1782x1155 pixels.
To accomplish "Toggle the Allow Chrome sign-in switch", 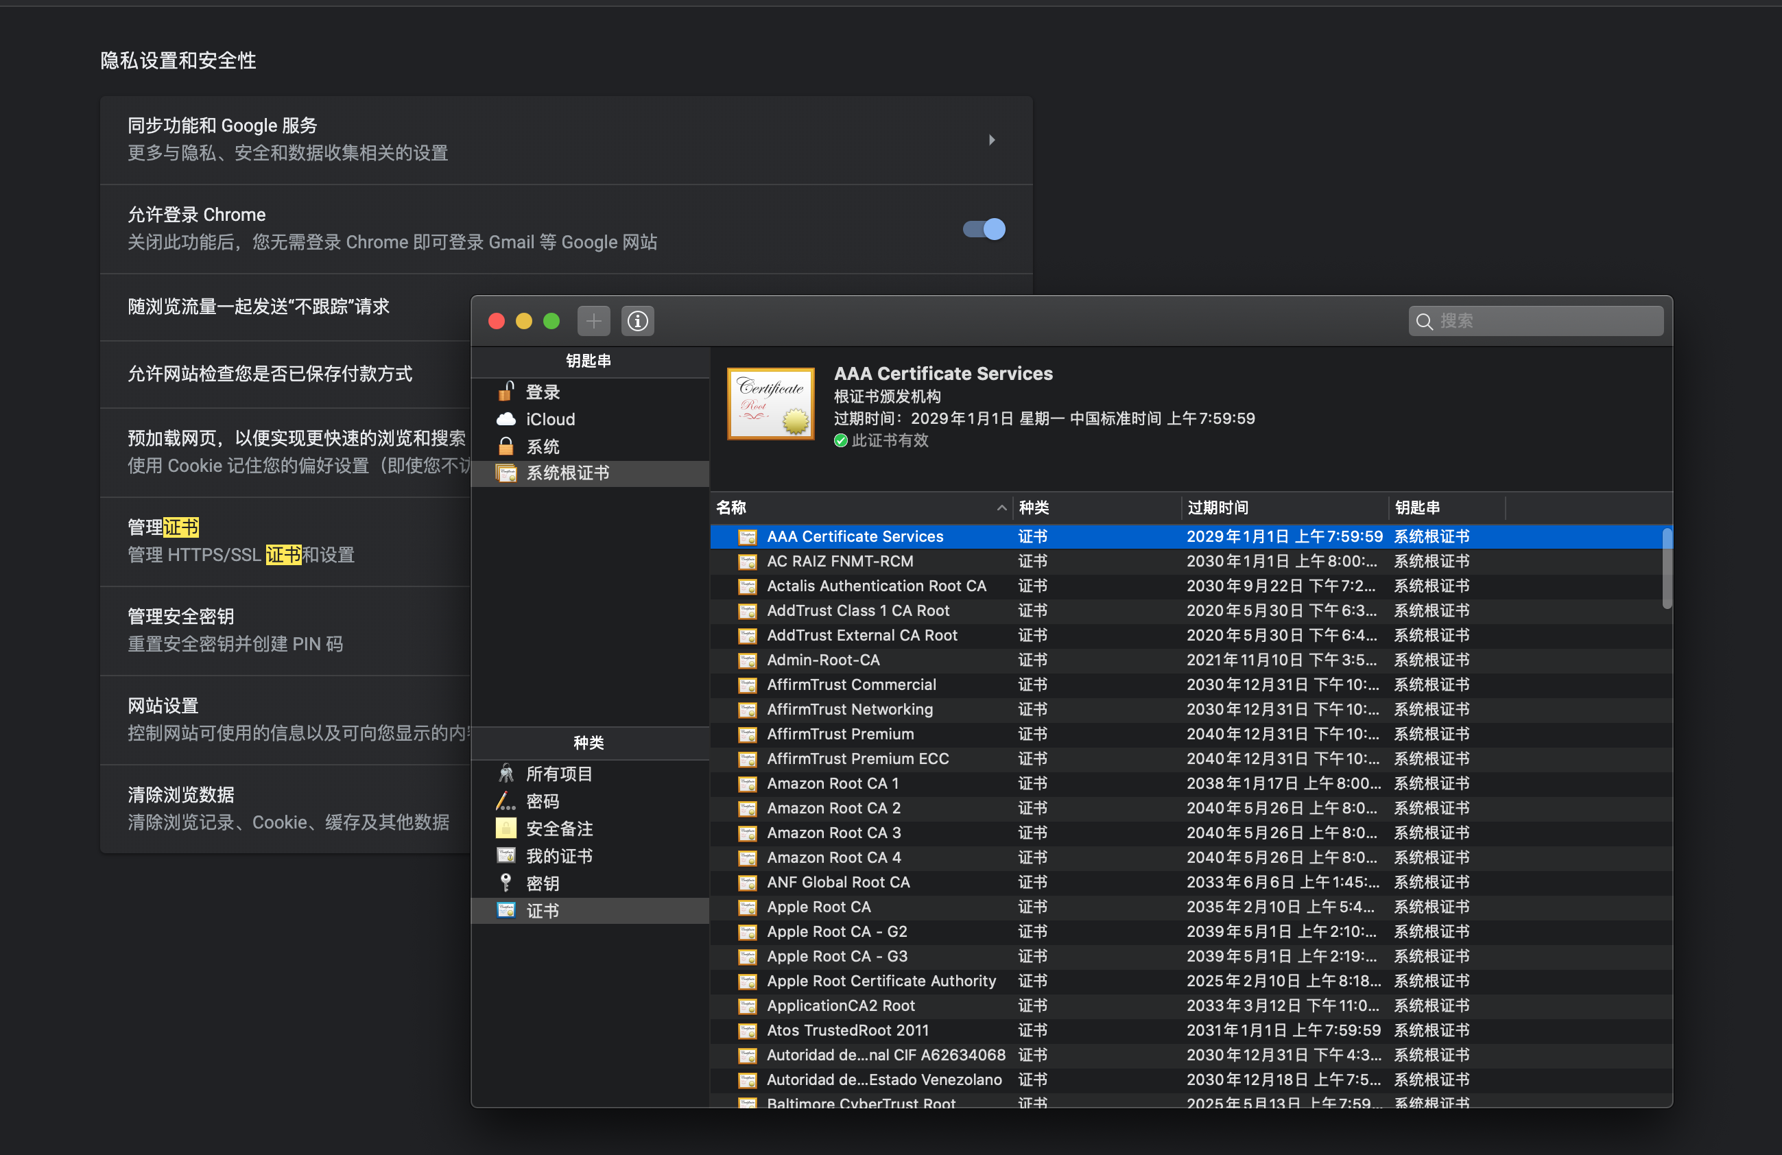I will click(x=984, y=229).
